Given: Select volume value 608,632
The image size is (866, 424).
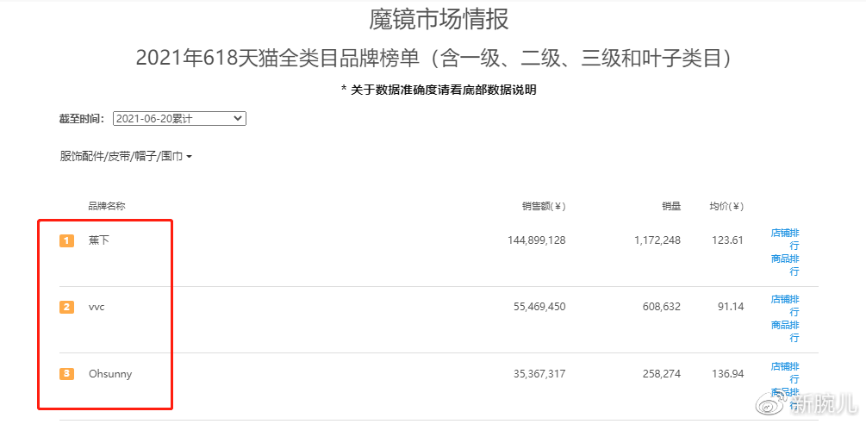Looking at the screenshot, I should click(x=661, y=307).
